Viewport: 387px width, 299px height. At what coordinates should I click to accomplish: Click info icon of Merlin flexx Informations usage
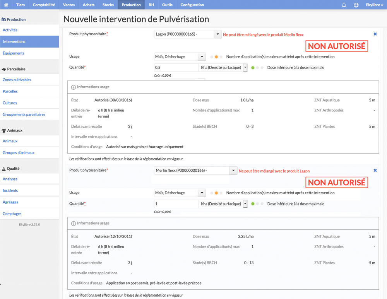73,224
